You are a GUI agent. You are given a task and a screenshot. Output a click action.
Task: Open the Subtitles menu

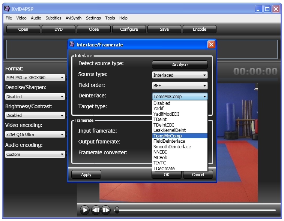click(53, 18)
